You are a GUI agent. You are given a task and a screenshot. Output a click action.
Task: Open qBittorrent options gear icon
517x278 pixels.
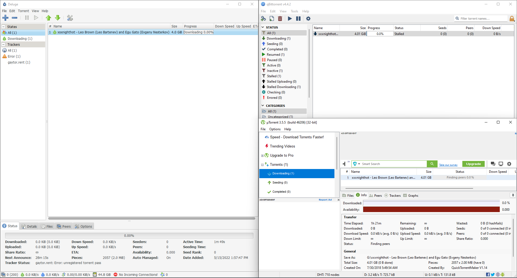click(x=308, y=19)
